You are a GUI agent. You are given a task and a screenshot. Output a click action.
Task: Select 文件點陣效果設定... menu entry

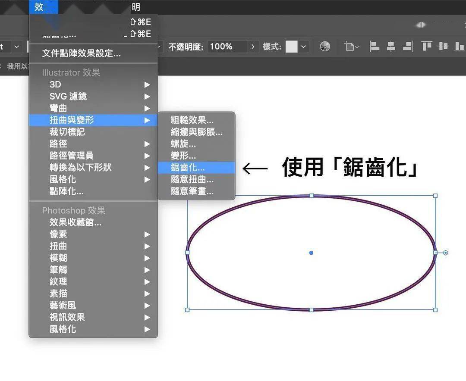click(x=81, y=53)
